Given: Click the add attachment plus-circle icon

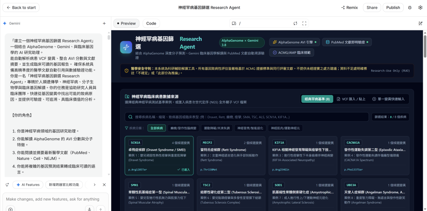Looking at the screenshot, I should pos(10,209).
